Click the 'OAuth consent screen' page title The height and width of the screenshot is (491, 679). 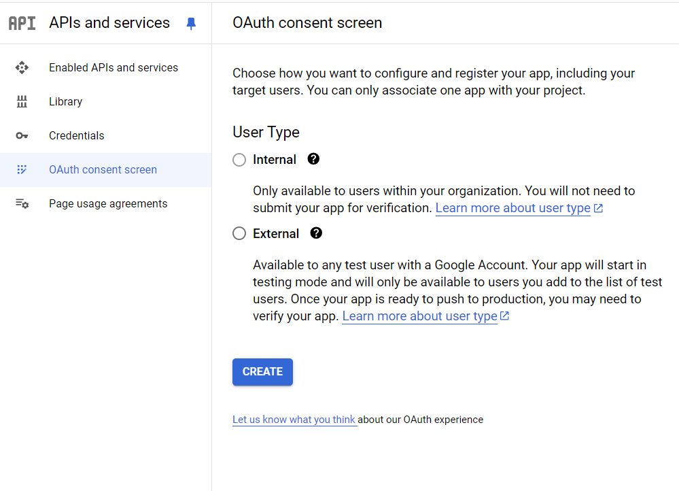point(307,22)
